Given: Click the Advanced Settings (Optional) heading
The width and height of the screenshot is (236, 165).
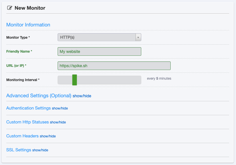Looking at the screenshot, I should pos(39,96).
